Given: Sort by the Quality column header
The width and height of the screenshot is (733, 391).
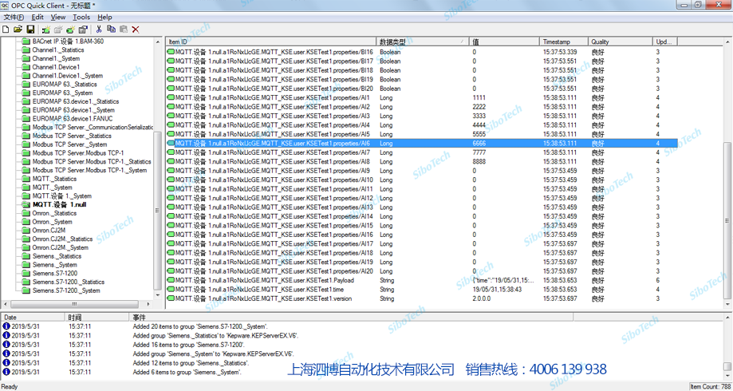Looking at the screenshot, I should click(621, 41).
